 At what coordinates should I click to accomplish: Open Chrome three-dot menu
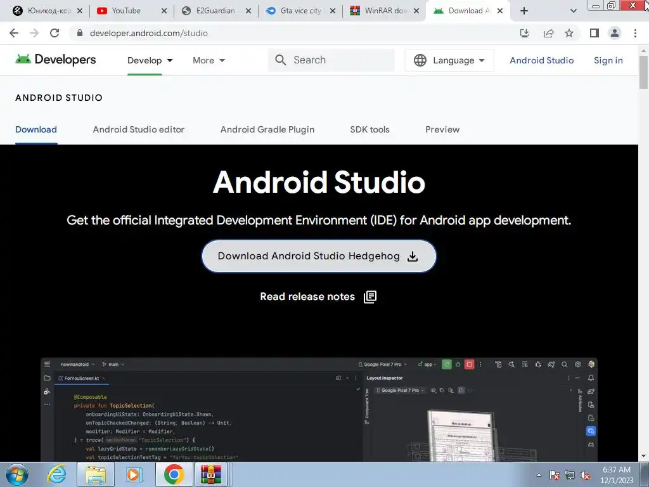click(x=635, y=33)
